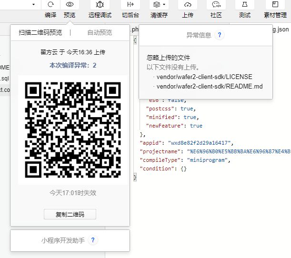The height and width of the screenshot is (258, 291).
Task: Click the 忽略上传的文件 heading
Action: click(168, 58)
